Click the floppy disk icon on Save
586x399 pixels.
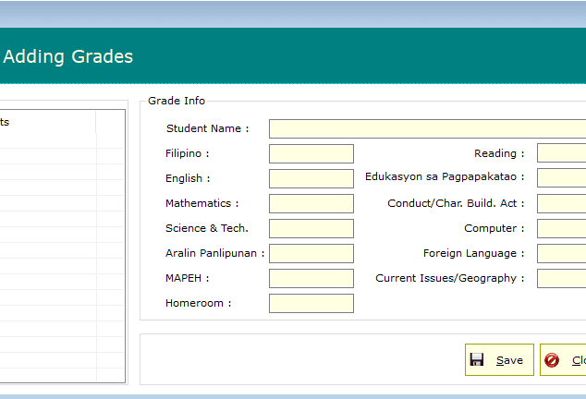(x=477, y=360)
